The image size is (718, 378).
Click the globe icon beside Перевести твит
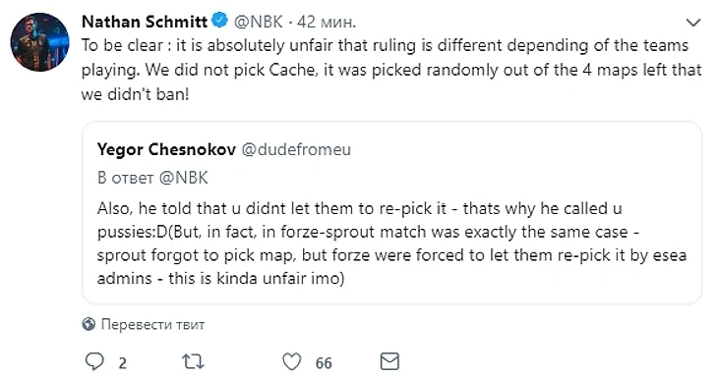[x=89, y=324]
